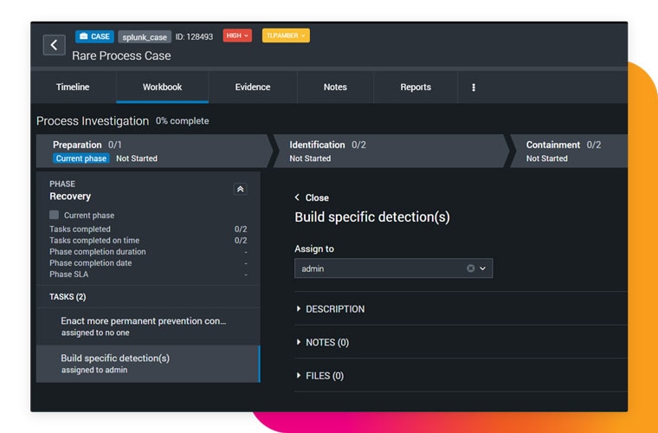Screen dimensions: 658x433
Task: Switch to the Timeline tab
Action: click(x=73, y=87)
